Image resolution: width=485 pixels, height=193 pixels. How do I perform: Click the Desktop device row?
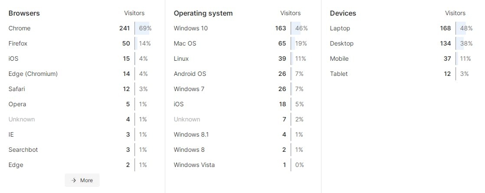(401, 43)
